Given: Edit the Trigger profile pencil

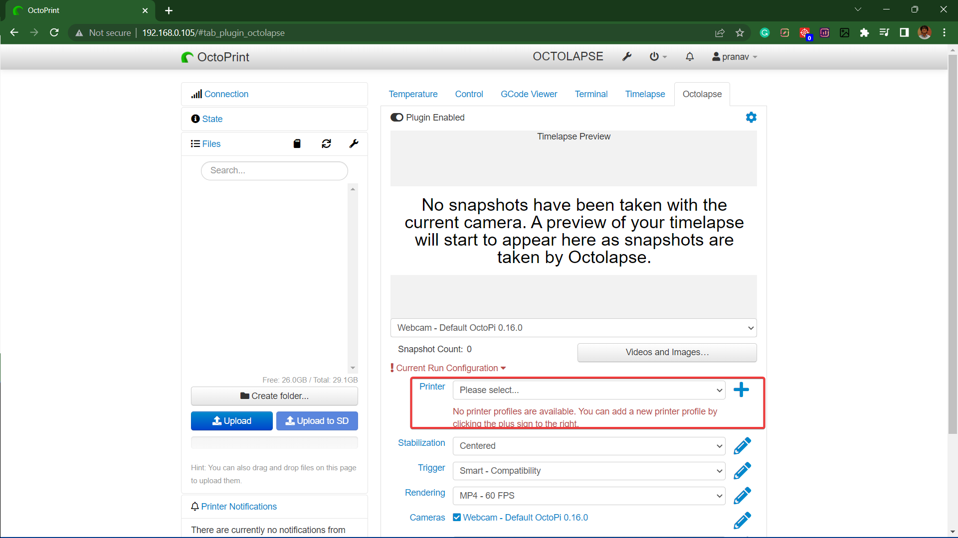Looking at the screenshot, I should click(742, 471).
